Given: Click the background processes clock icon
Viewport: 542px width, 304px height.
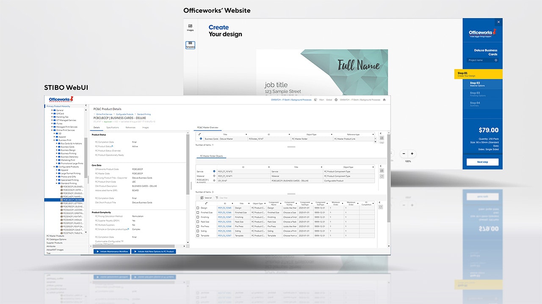Looking at the screenshot, I should coord(316,100).
